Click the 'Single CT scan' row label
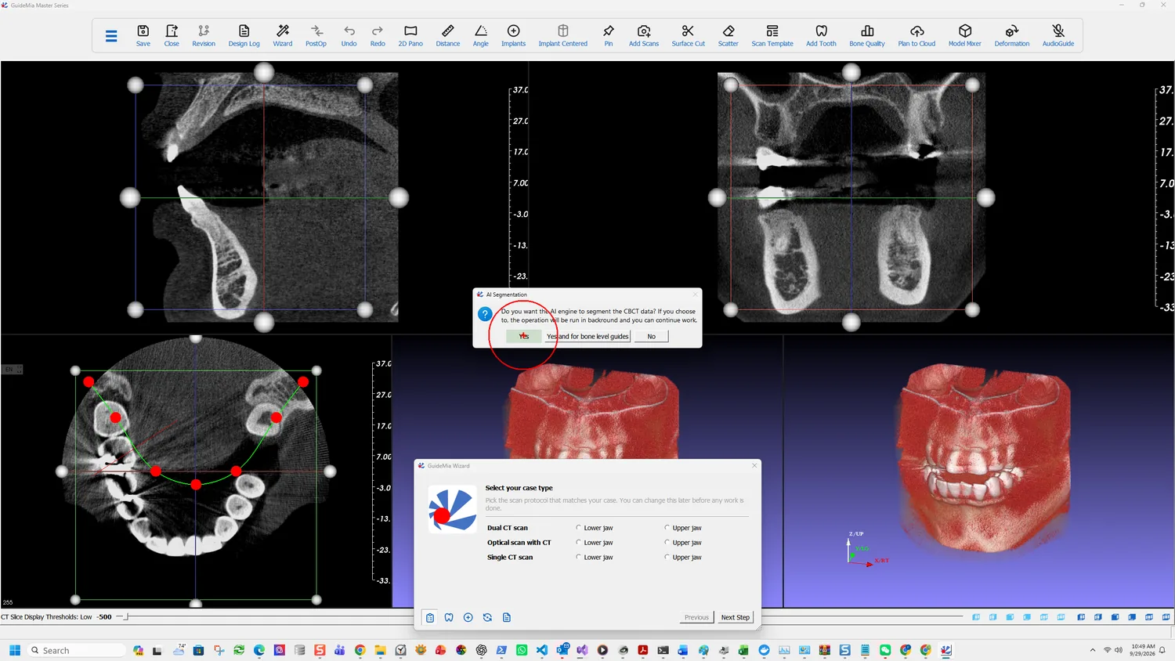This screenshot has width=1175, height=661. (x=510, y=558)
